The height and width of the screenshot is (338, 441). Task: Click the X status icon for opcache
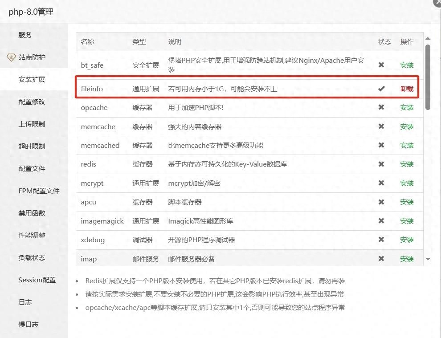382,107
